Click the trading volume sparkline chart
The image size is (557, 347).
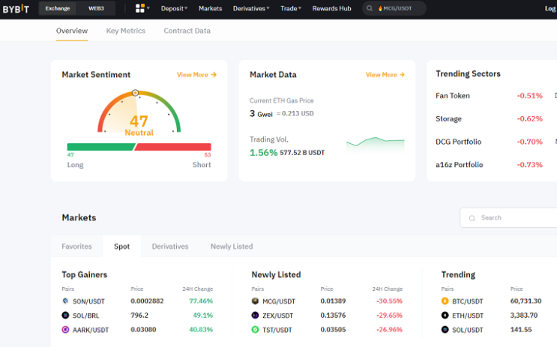click(x=375, y=145)
